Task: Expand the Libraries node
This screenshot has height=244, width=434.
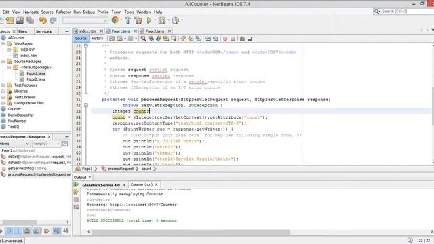Action: [x=3, y=91]
